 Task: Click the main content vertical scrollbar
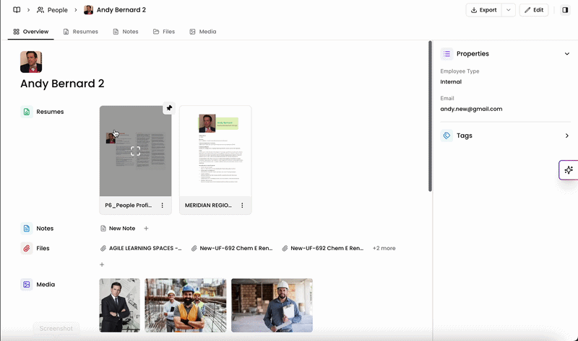(430, 116)
